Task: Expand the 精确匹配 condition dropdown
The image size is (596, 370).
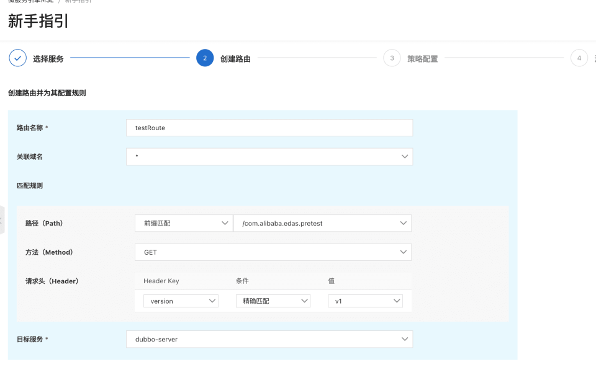Action: 273,301
